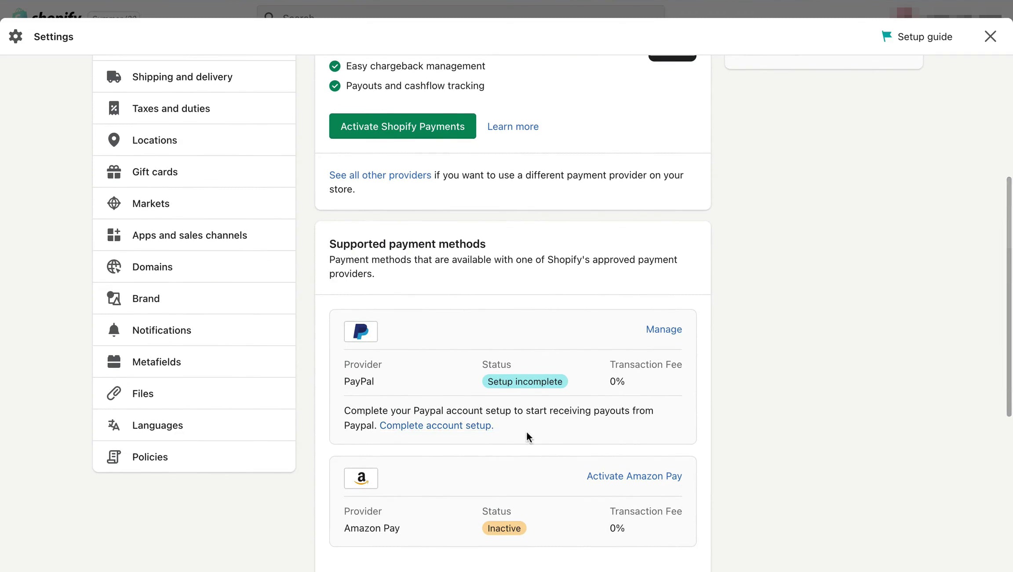Image resolution: width=1013 pixels, height=572 pixels.
Task: Expand the Brand settings section
Action: pos(146,298)
